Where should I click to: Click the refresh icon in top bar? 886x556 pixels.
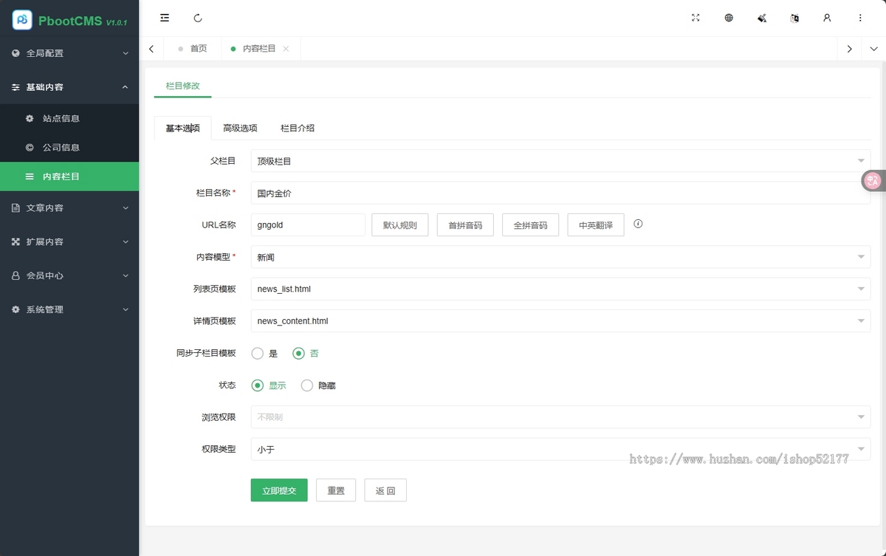click(198, 18)
